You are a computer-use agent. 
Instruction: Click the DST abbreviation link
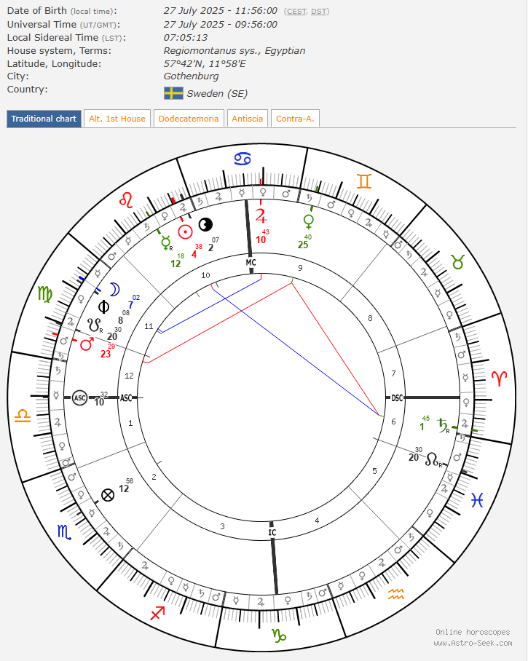click(x=319, y=12)
